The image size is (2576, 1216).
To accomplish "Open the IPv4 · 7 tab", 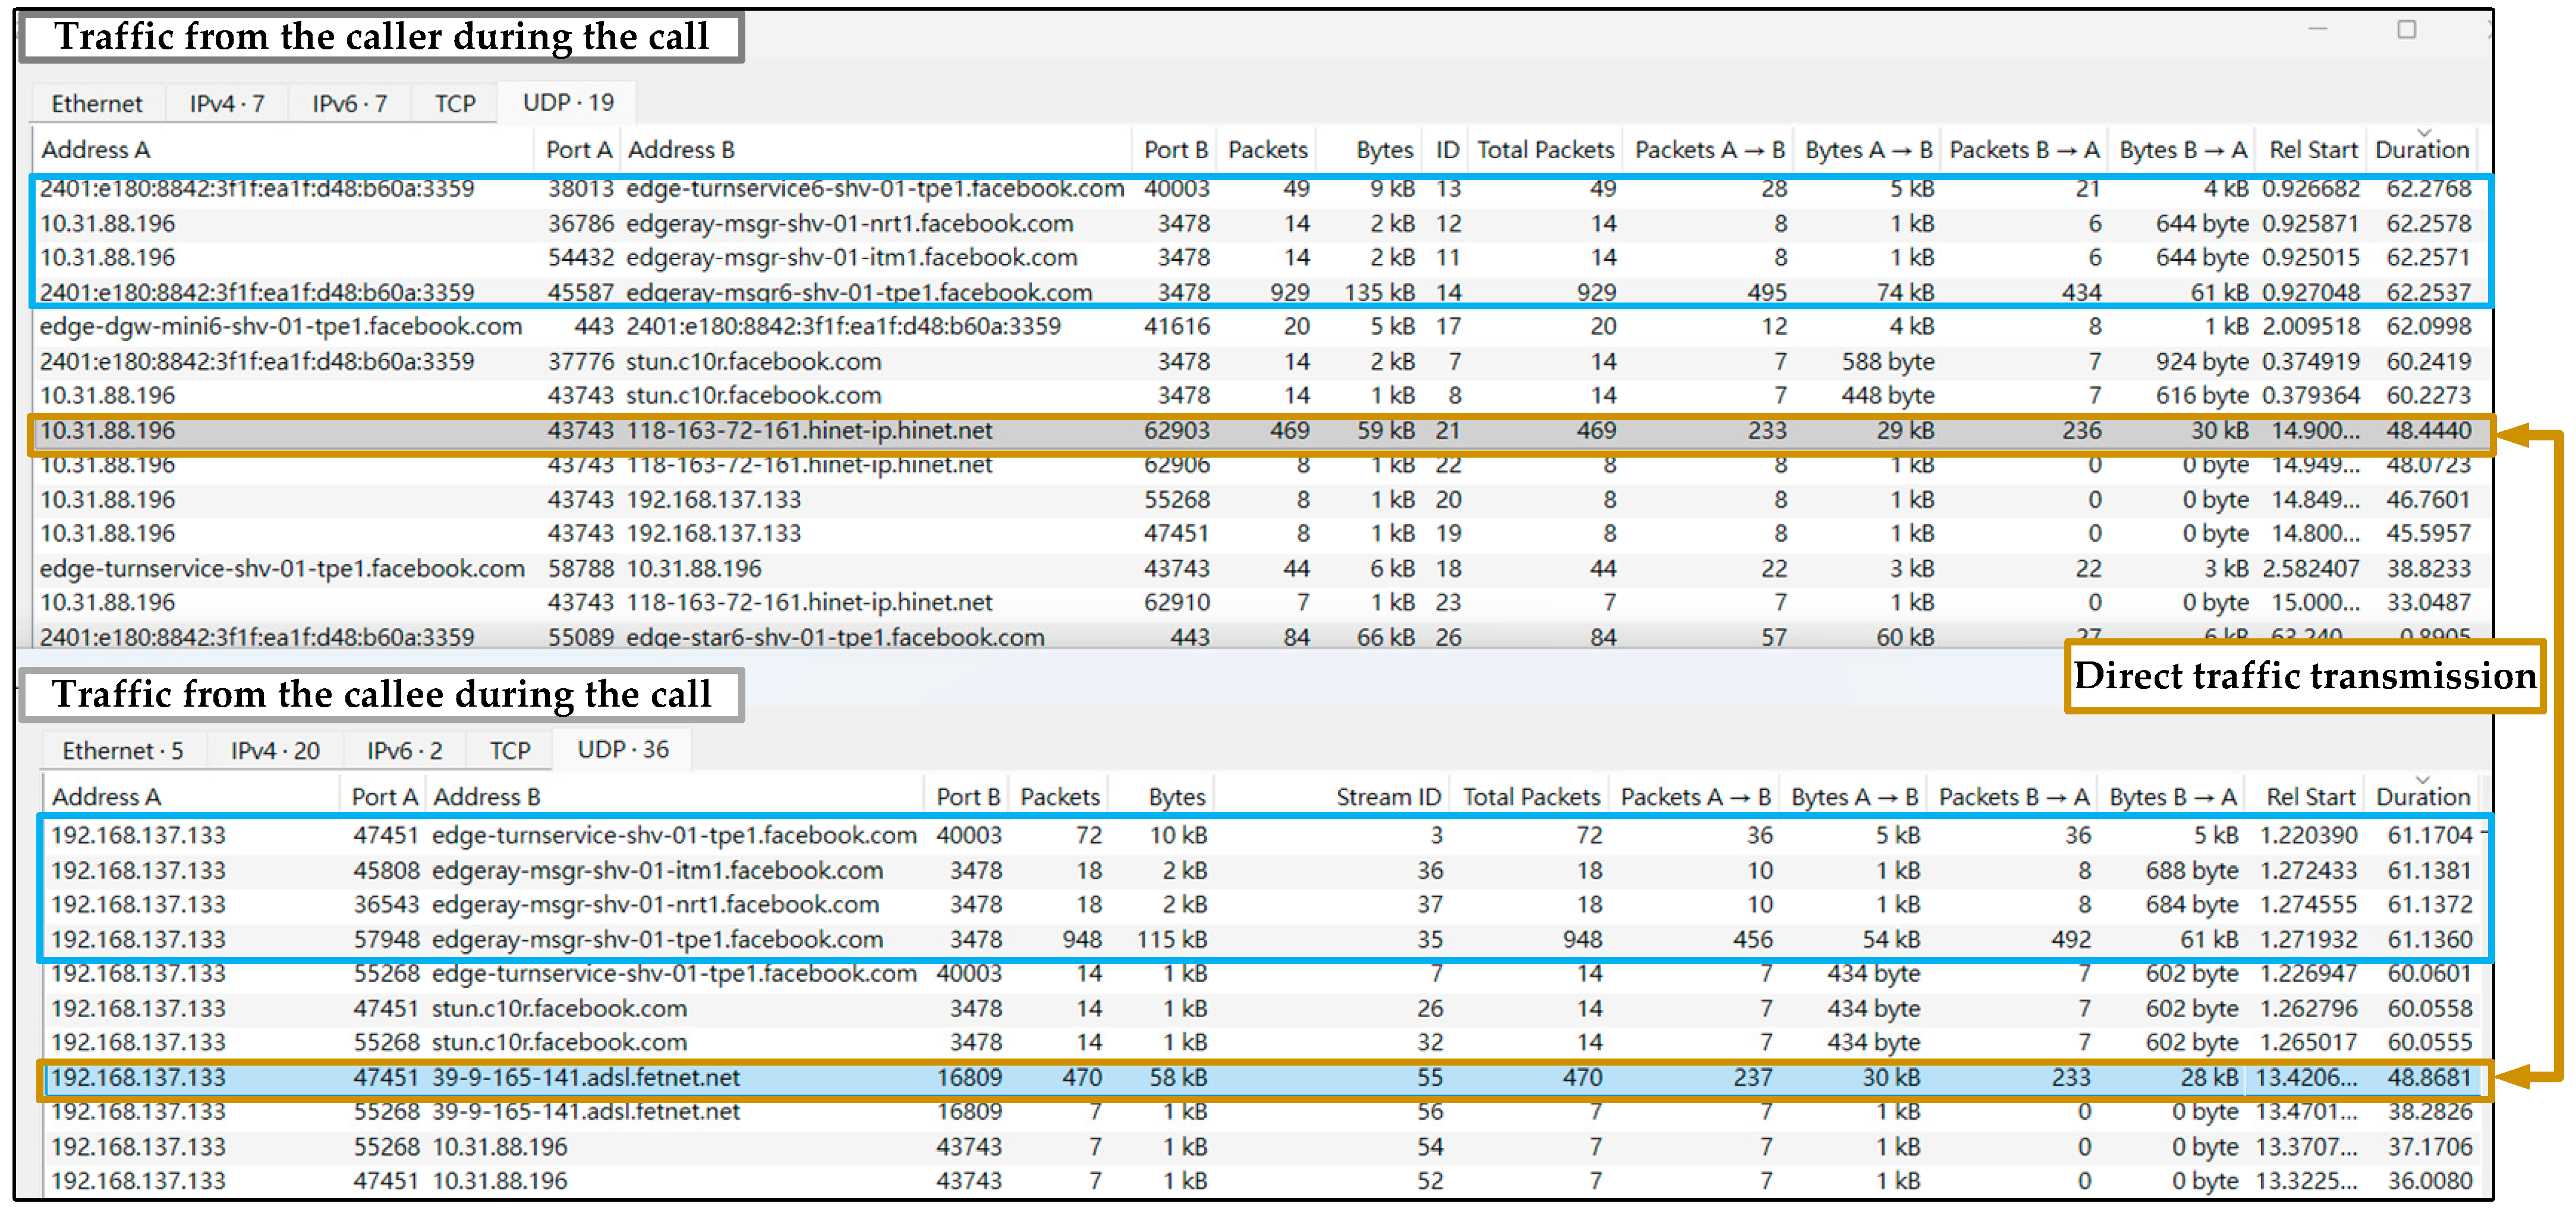I will pyautogui.click(x=227, y=104).
